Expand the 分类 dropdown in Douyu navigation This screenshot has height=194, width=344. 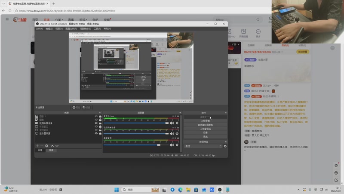[59, 20]
